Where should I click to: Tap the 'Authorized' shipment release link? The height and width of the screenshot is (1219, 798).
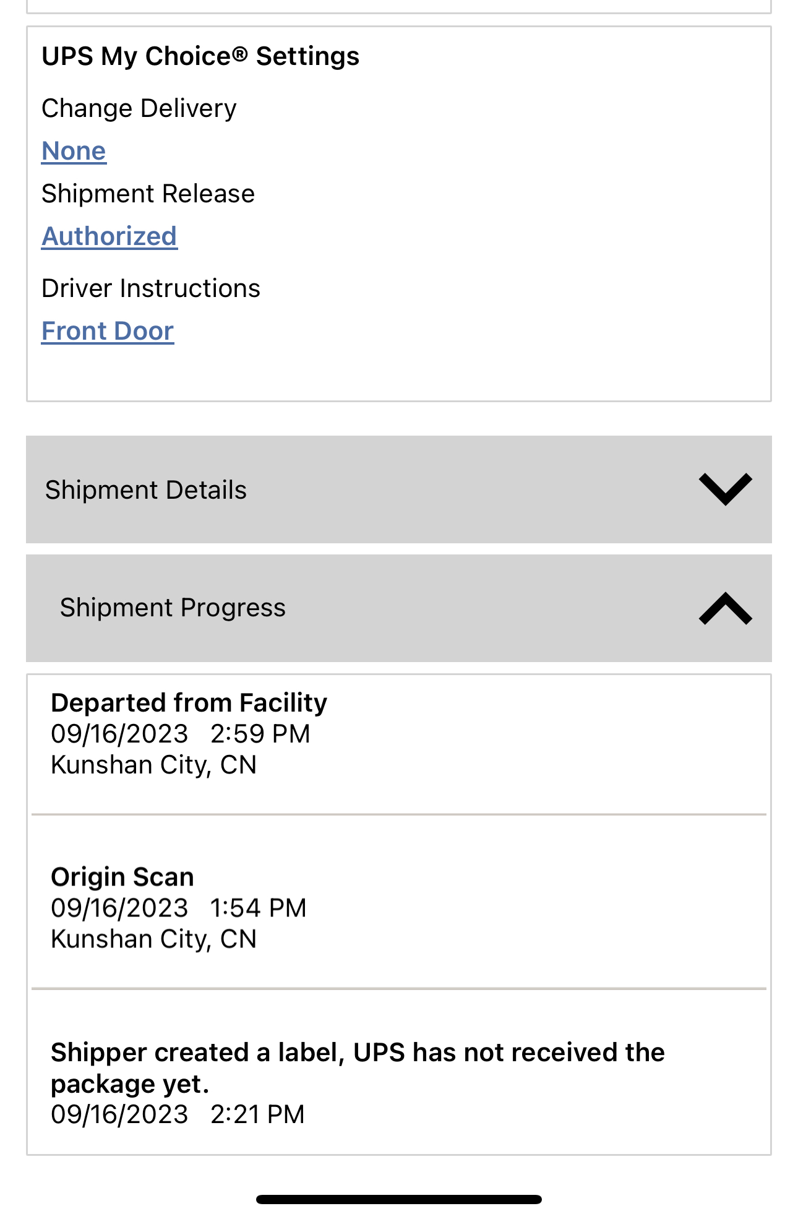109,236
